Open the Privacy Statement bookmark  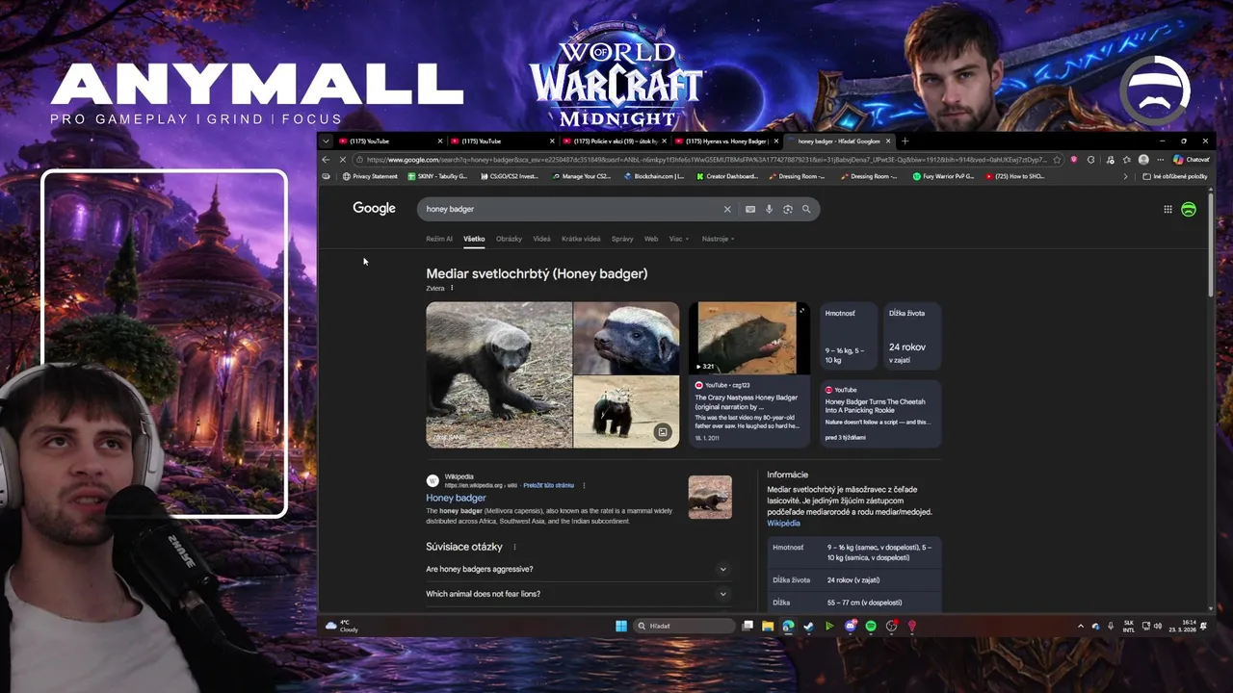[x=370, y=176]
